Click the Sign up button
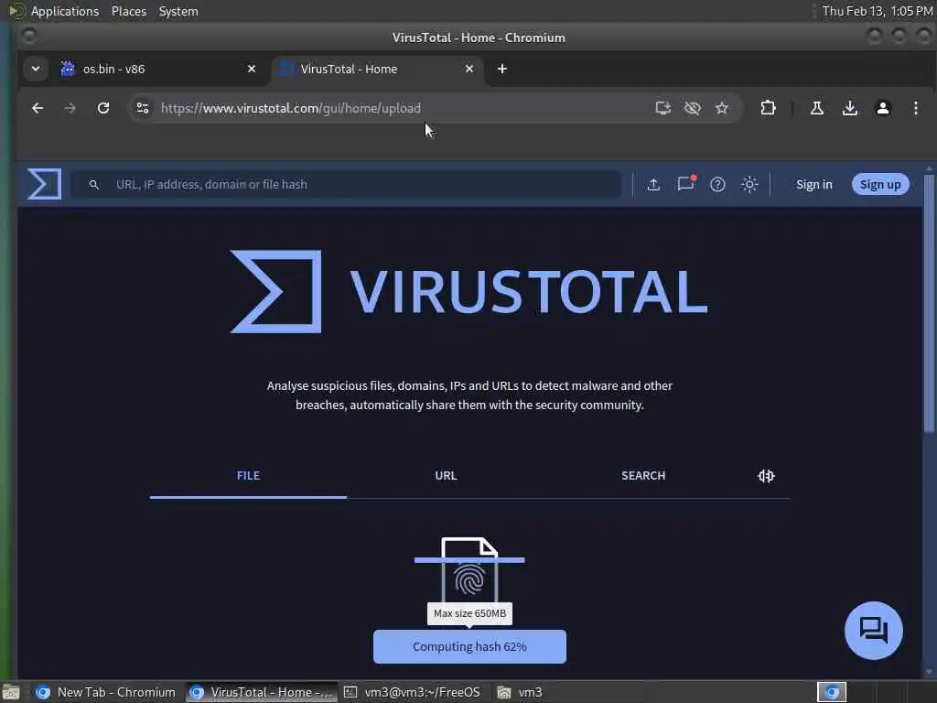 point(880,185)
